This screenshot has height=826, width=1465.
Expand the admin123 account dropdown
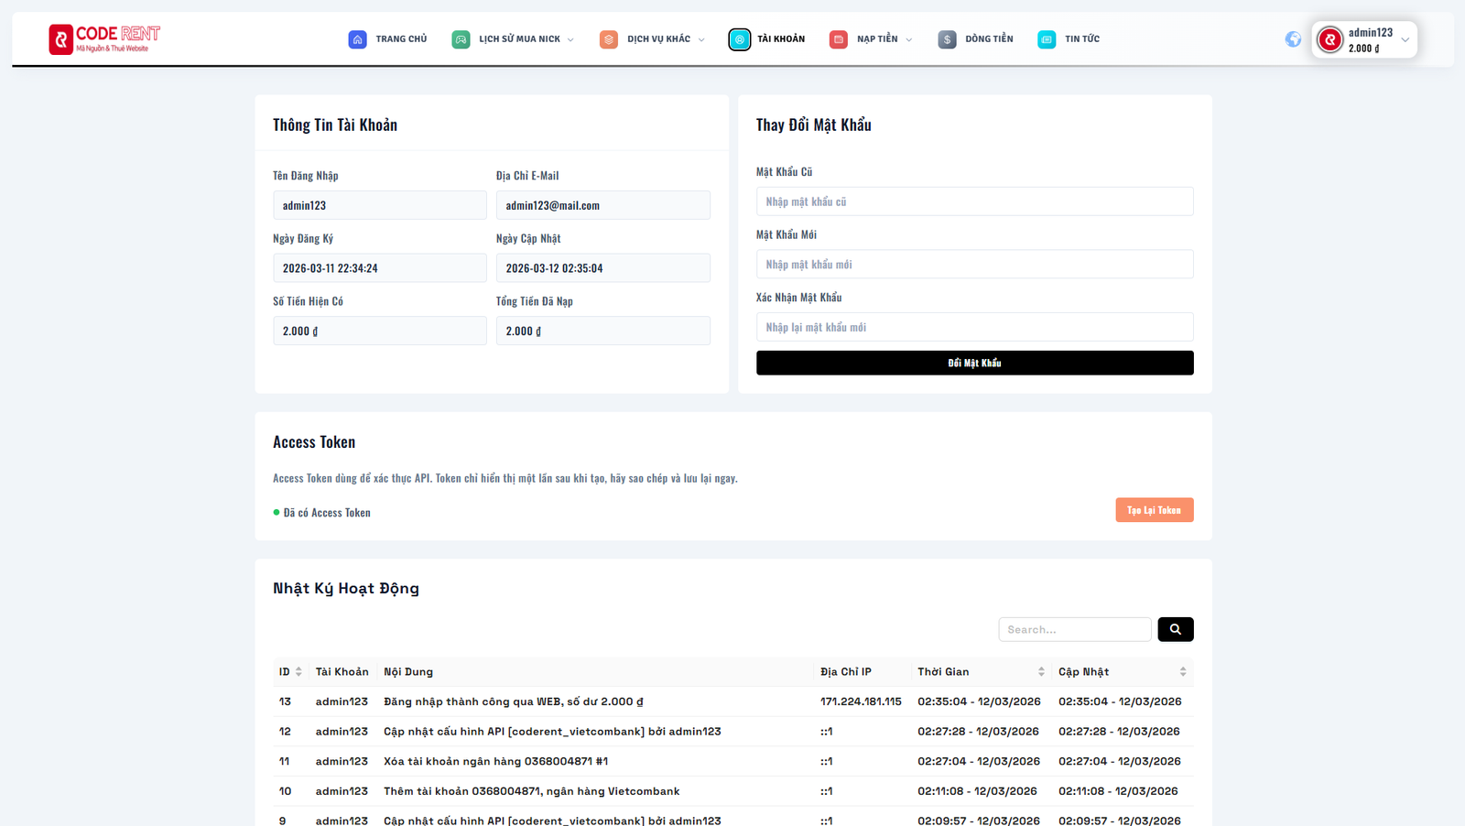1407,38
